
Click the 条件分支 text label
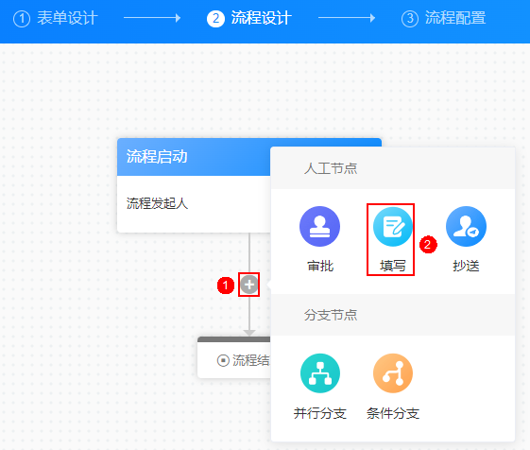click(x=393, y=413)
